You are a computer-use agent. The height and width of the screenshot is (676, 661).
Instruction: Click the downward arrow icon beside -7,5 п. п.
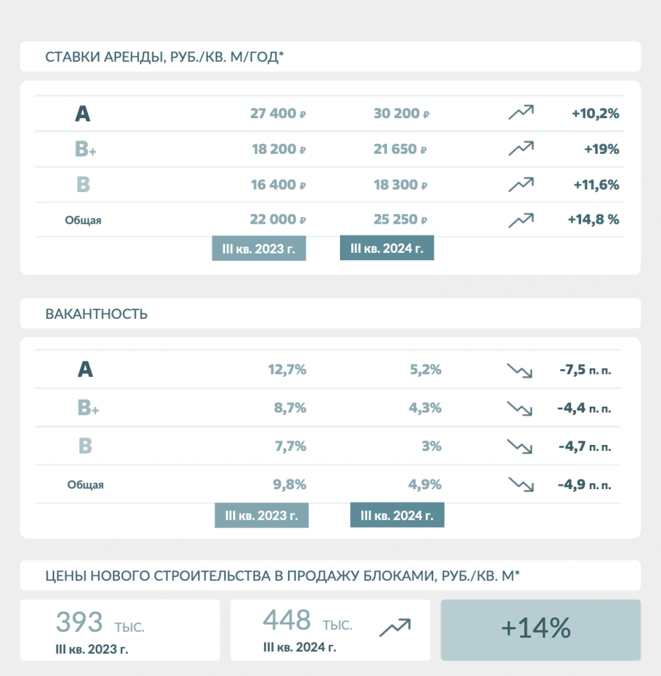click(520, 371)
